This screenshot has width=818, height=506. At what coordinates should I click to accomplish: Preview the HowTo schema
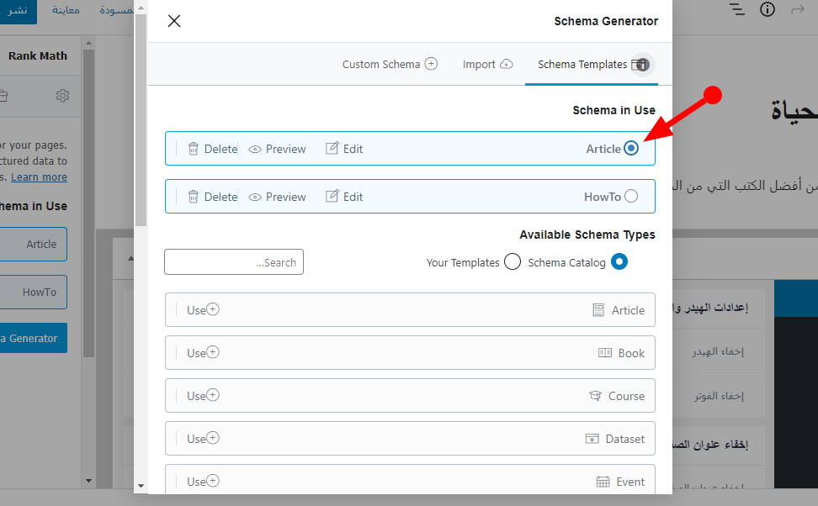[277, 197]
